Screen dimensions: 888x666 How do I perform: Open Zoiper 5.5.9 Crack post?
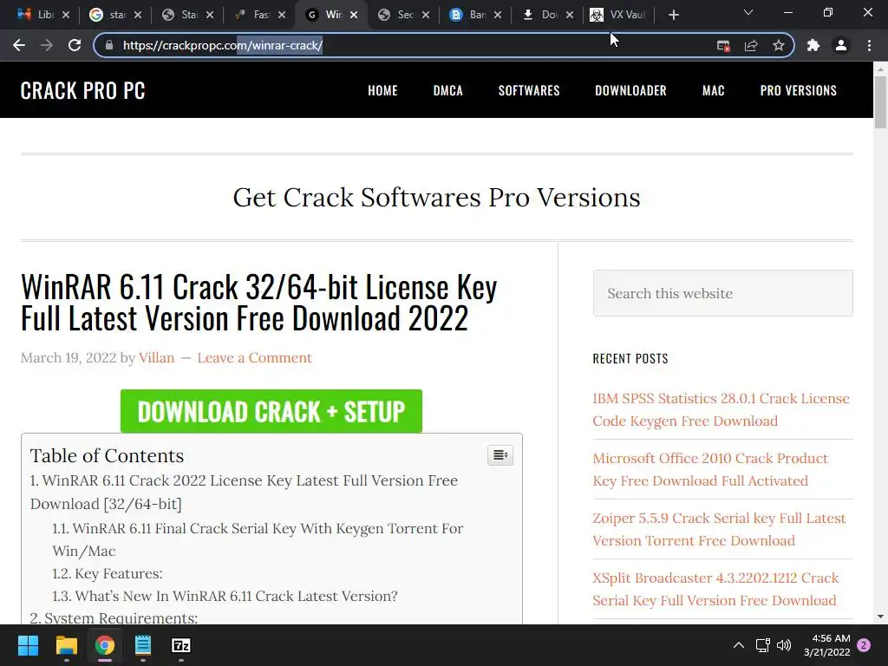[x=719, y=530]
